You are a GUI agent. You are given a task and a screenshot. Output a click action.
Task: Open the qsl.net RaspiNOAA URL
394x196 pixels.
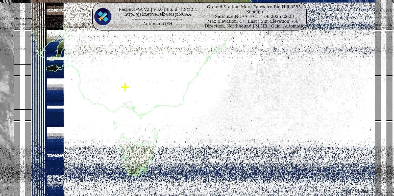[158, 14]
